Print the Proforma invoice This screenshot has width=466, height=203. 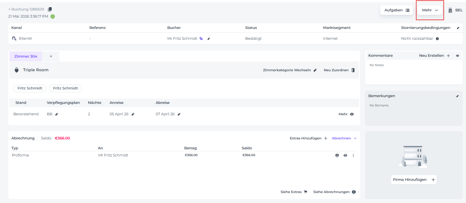[x=337, y=155]
